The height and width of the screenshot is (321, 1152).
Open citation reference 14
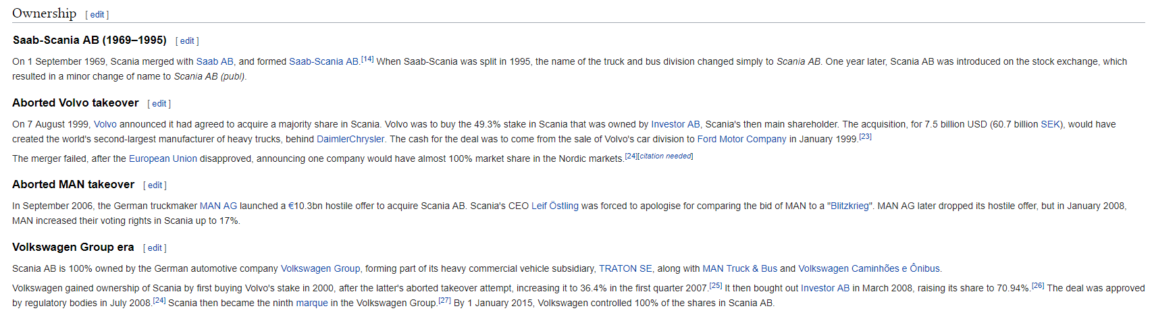(x=367, y=59)
